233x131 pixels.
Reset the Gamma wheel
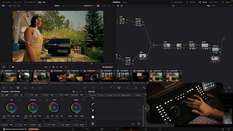click(x=40, y=100)
